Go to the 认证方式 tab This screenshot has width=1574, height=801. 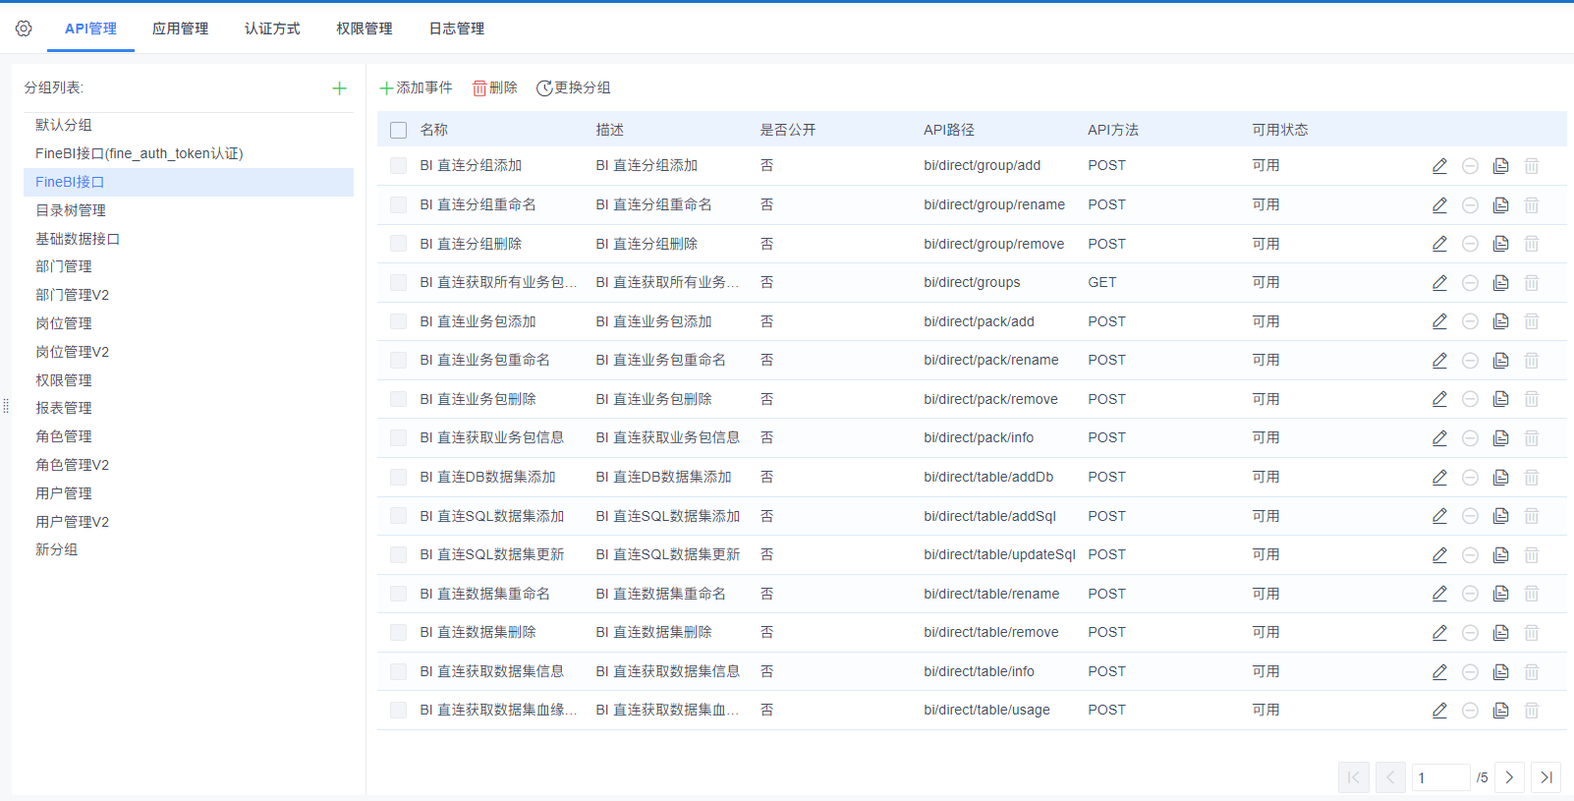coord(272,29)
